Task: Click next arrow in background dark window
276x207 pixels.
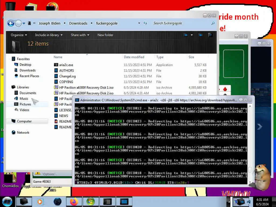Action: tap(260, 126)
